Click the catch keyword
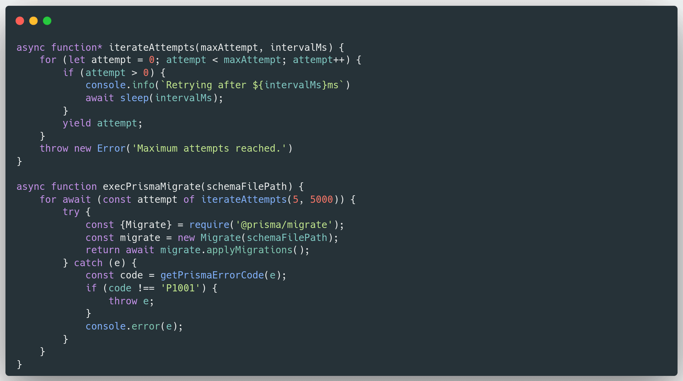The height and width of the screenshot is (381, 683). click(x=88, y=263)
